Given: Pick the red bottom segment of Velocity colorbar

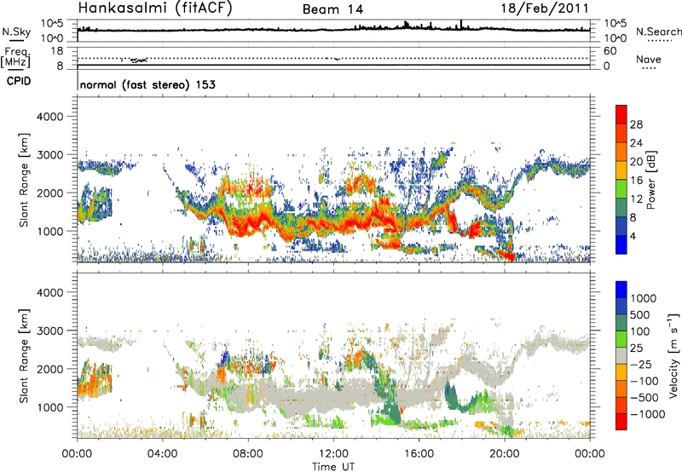Looking at the screenshot, I should tap(621, 422).
